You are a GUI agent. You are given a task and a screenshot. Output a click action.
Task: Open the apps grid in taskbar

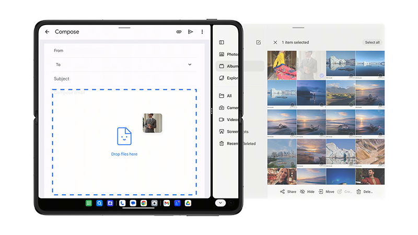(89, 203)
